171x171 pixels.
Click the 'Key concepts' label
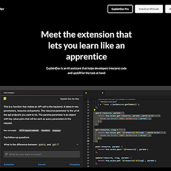[x=10, y=130]
